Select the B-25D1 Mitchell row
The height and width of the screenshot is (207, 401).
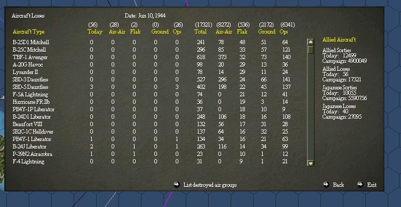152,42
